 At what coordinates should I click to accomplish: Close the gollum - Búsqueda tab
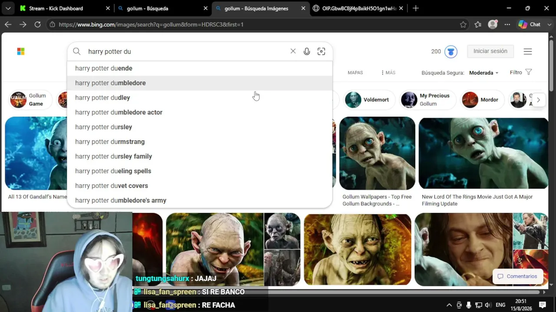(x=205, y=8)
